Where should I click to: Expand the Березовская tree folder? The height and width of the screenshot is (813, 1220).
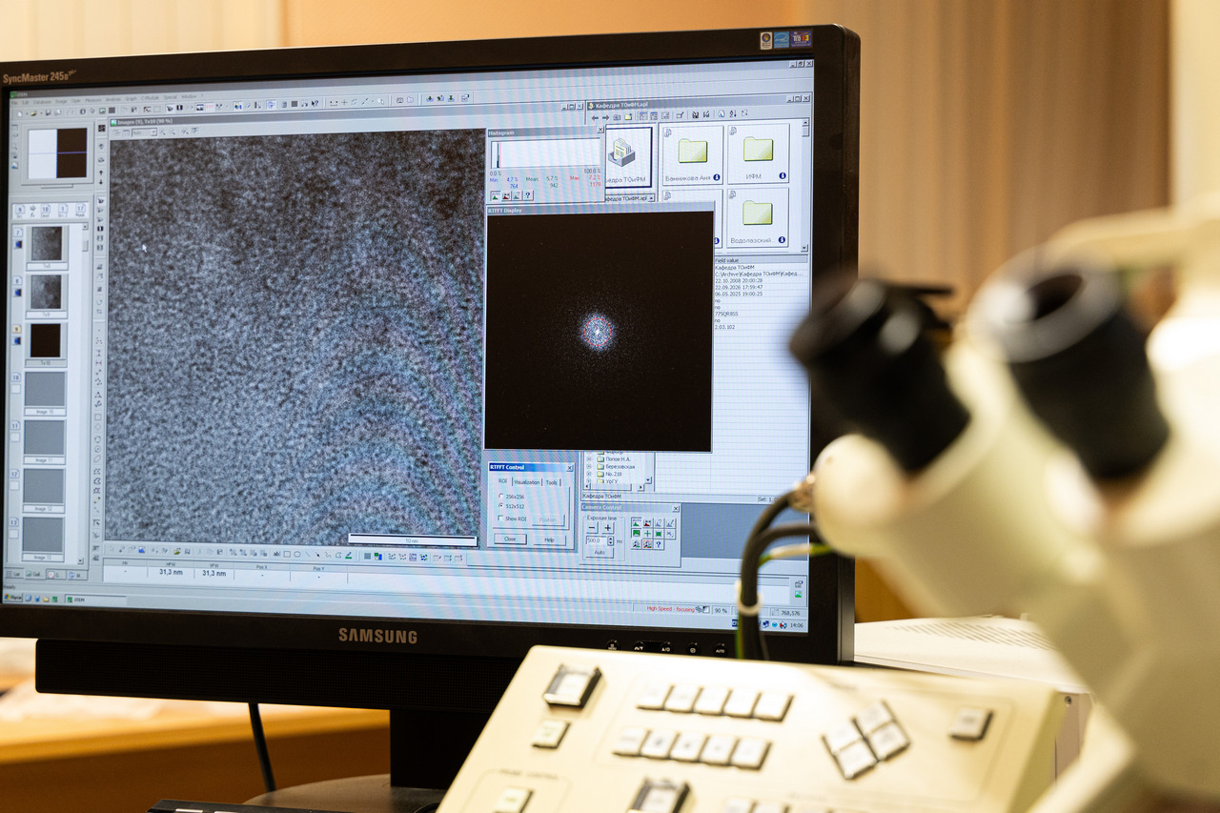tap(590, 467)
